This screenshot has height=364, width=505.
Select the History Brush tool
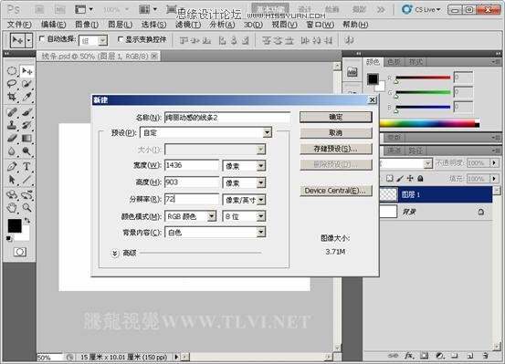pyautogui.click(x=26, y=125)
